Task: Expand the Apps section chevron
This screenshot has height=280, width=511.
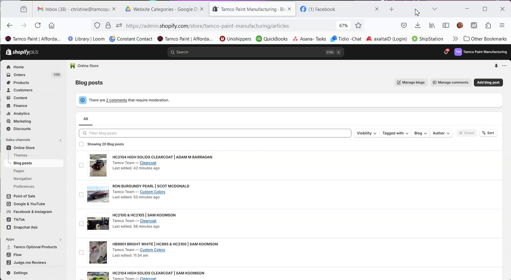Action: point(60,240)
